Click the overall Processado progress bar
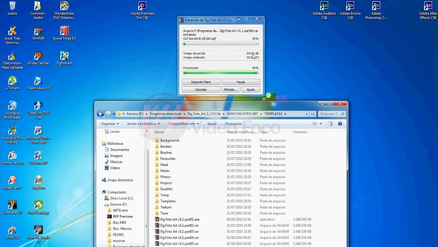The height and width of the screenshot is (247, 438). point(221,73)
